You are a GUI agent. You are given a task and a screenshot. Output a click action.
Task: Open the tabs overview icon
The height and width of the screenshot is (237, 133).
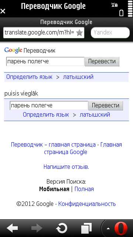click(86, 228)
